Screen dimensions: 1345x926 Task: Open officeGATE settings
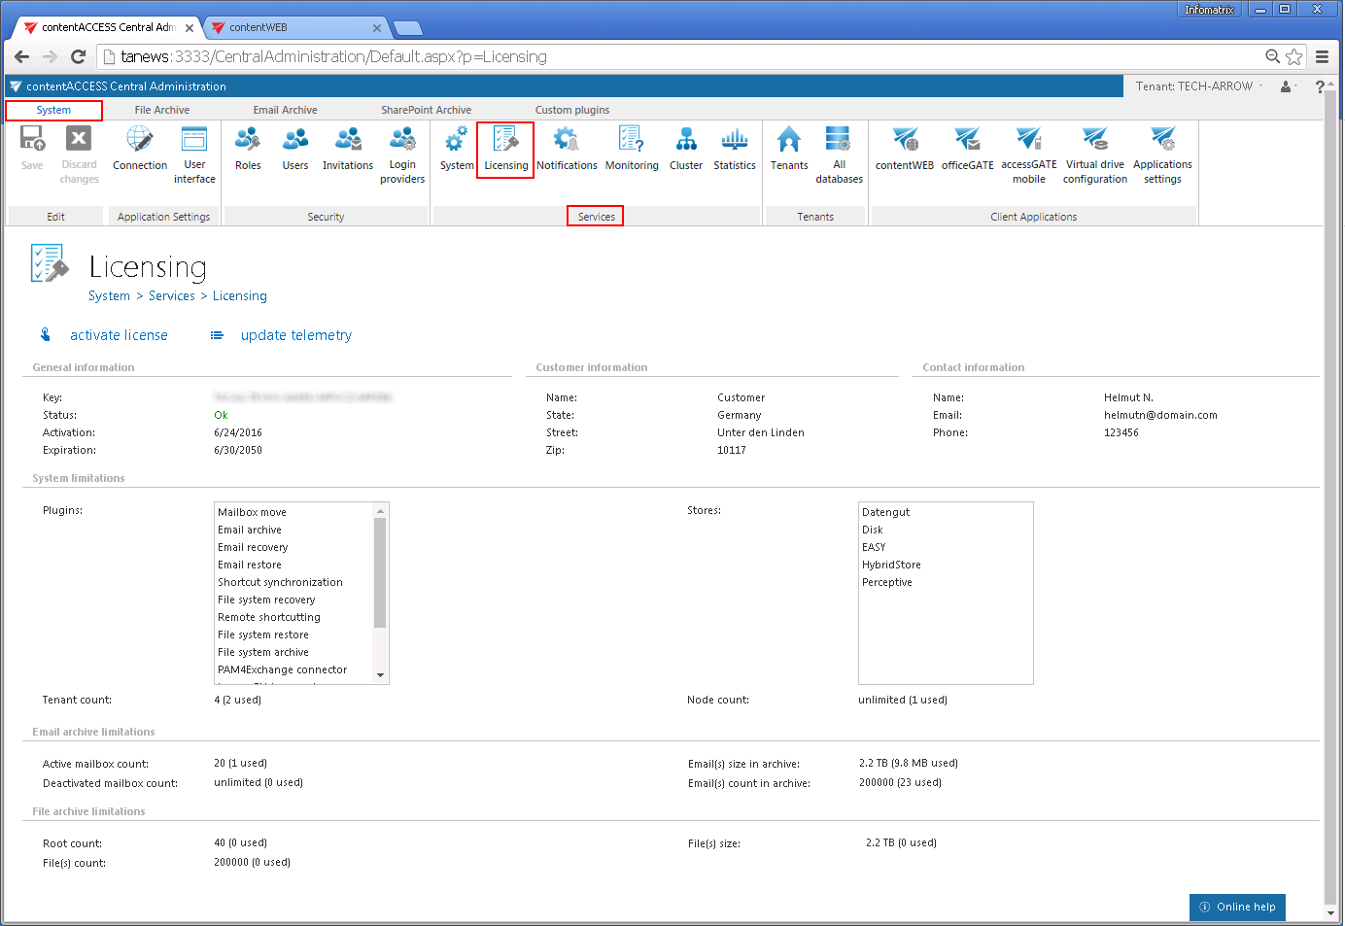click(968, 148)
